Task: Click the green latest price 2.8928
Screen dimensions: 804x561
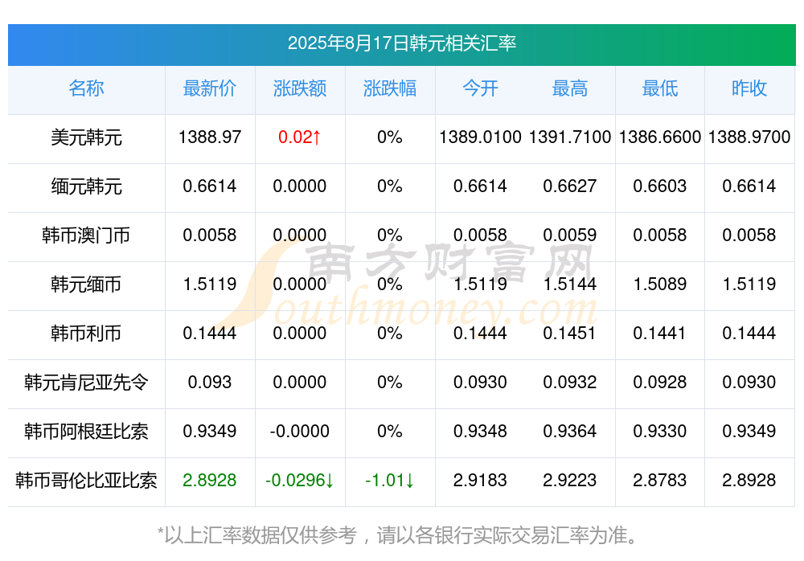Action: click(210, 481)
